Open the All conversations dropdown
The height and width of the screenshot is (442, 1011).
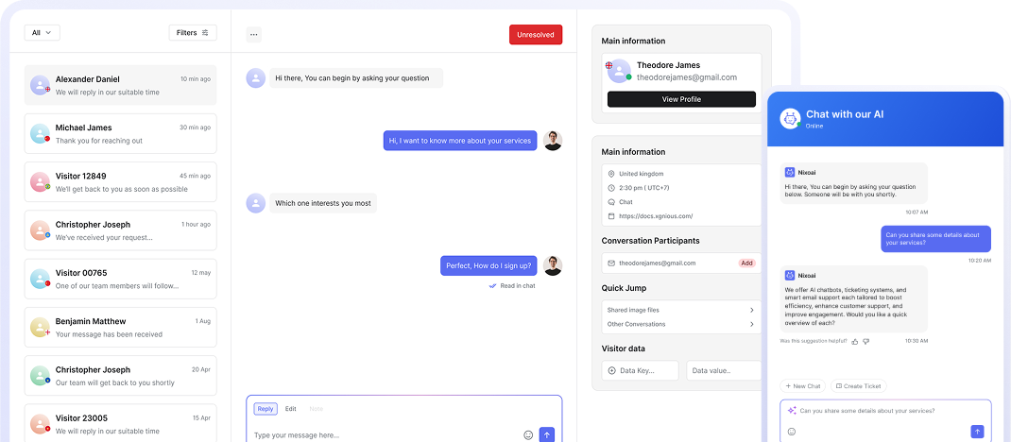[x=42, y=32]
